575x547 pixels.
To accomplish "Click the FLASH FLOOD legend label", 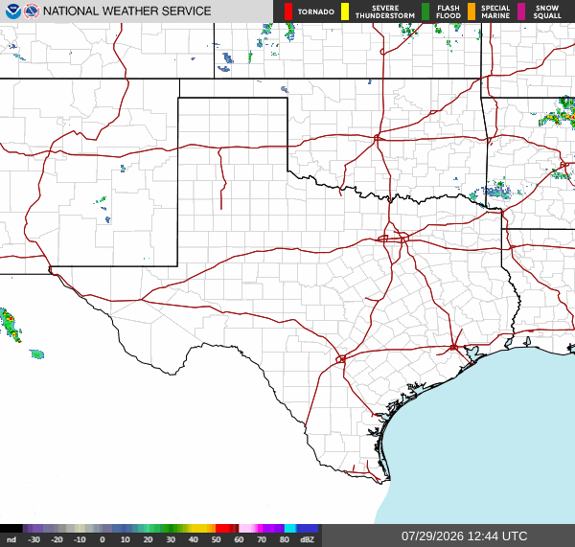I will (448, 11).
